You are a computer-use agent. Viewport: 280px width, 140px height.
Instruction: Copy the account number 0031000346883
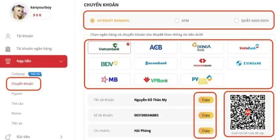tap(206, 115)
